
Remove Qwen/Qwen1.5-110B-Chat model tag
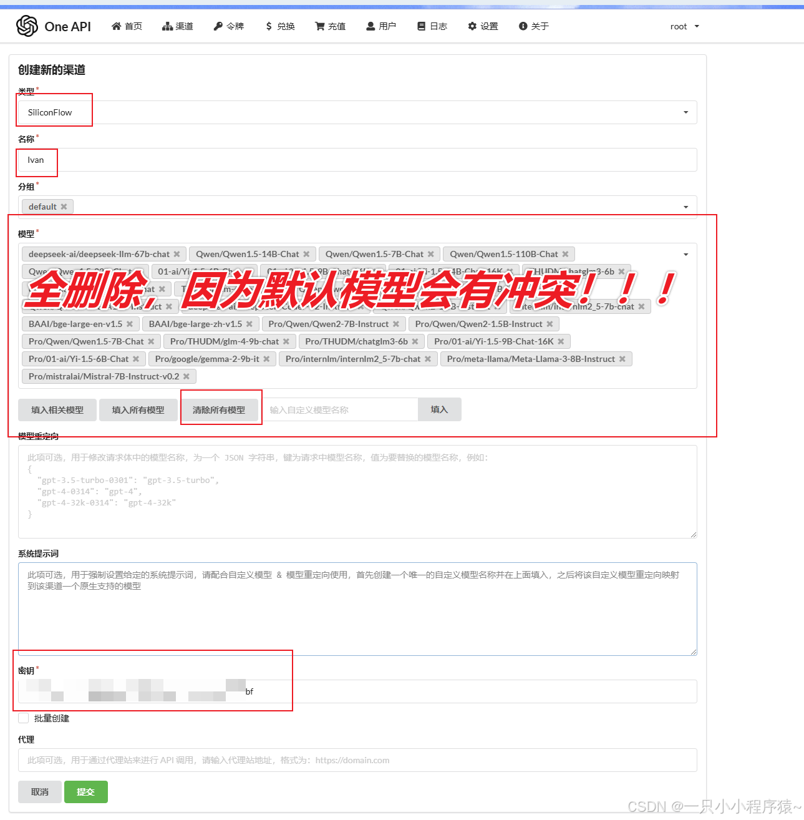(565, 254)
